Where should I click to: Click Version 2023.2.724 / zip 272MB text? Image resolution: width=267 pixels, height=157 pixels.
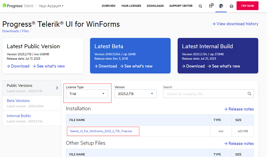click(x=203, y=54)
